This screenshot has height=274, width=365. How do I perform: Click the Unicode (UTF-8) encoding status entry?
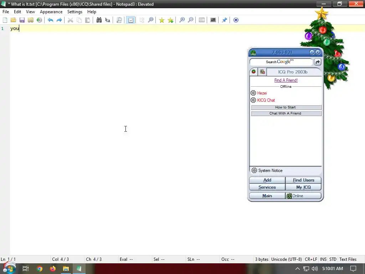[x=286, y=259]
